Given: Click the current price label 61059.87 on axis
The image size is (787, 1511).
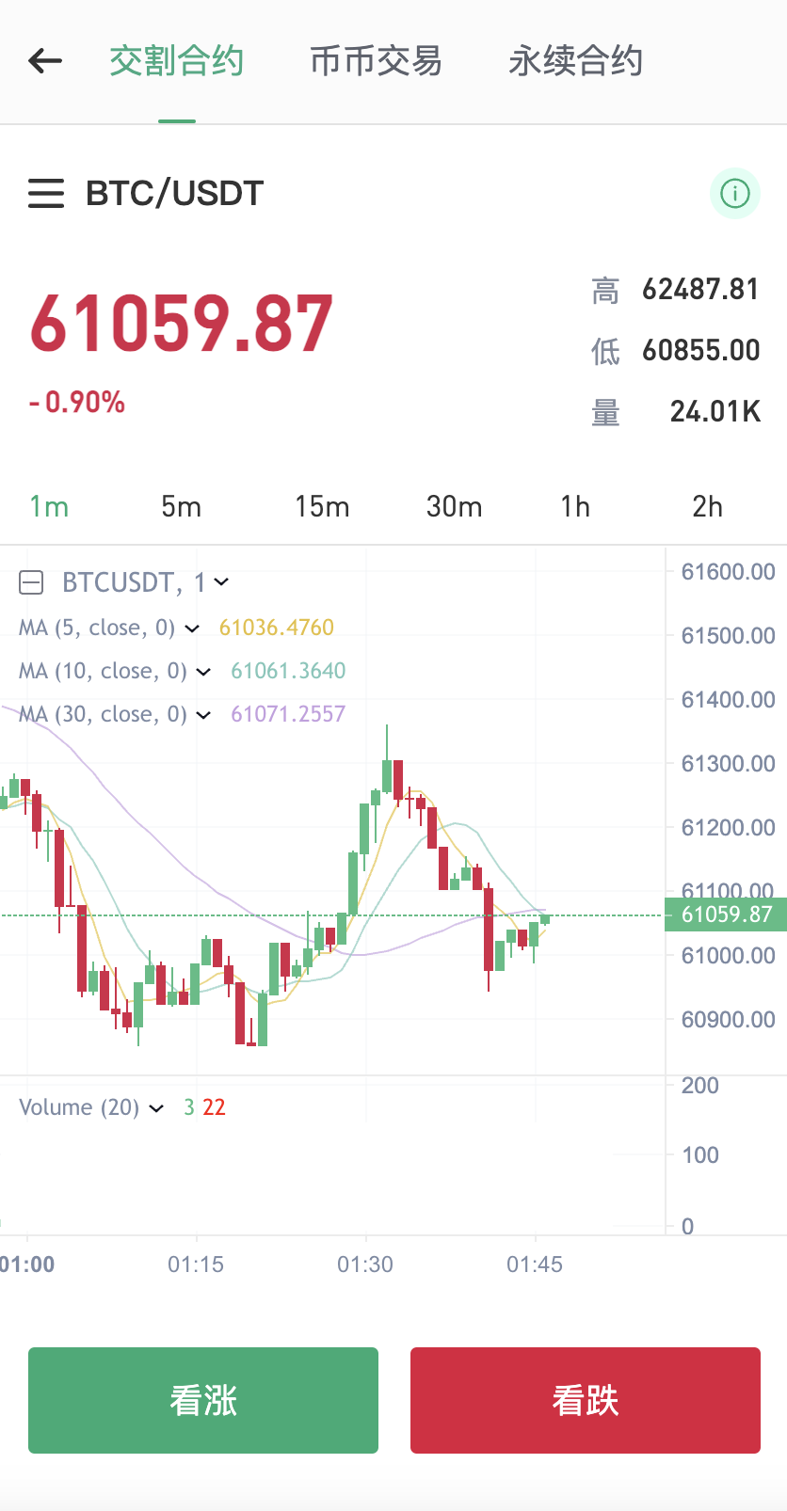Looking at the screenshot, I should (x=725, y=914).
